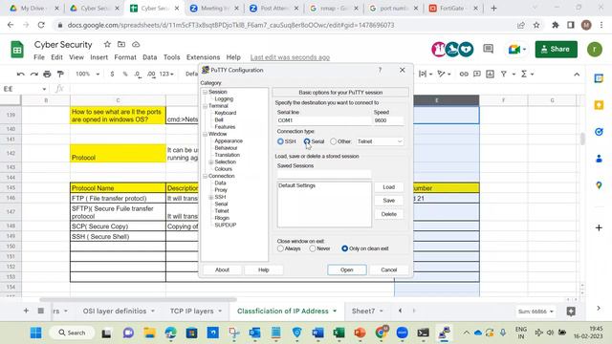Click the undo icon in Sheets toolbar
This screenshot has height=344, width=612.
point(21,74)
